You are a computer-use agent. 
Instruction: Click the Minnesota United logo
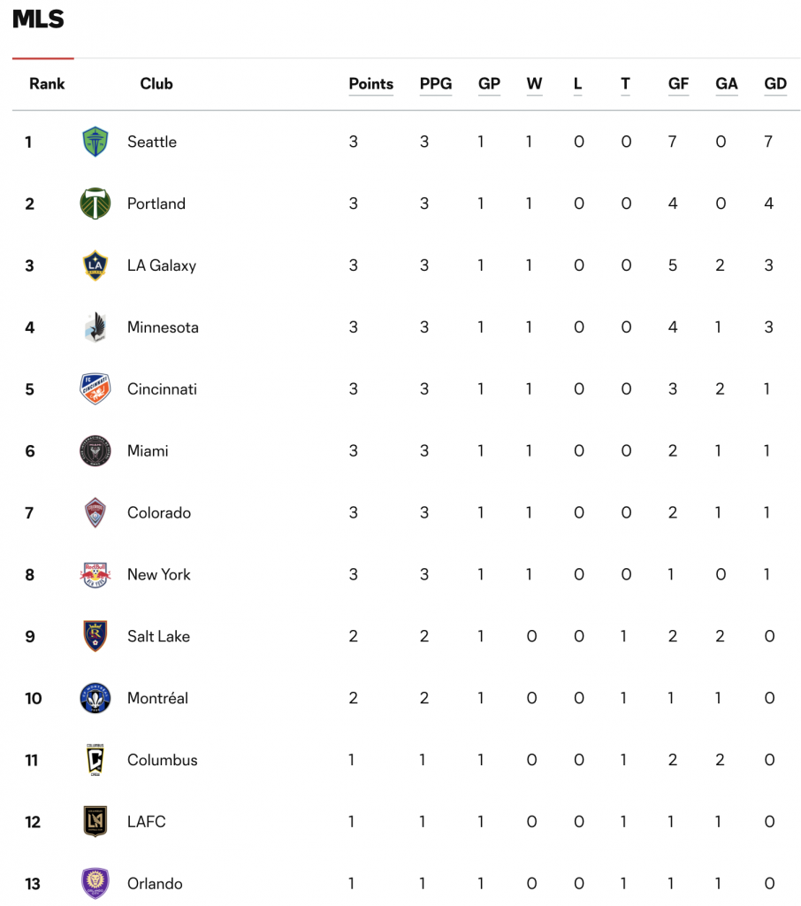pyautogui.click(x=95, y=327)
